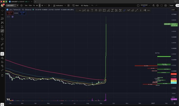Viewport: 179px width, 106px height.
Task: Open the indicator templates grid
Action: pyautogui.click(x=68, y=5)
